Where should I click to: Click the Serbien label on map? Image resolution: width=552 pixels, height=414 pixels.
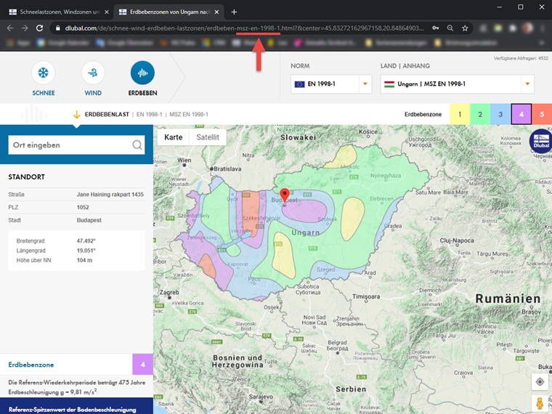[351, 389]
